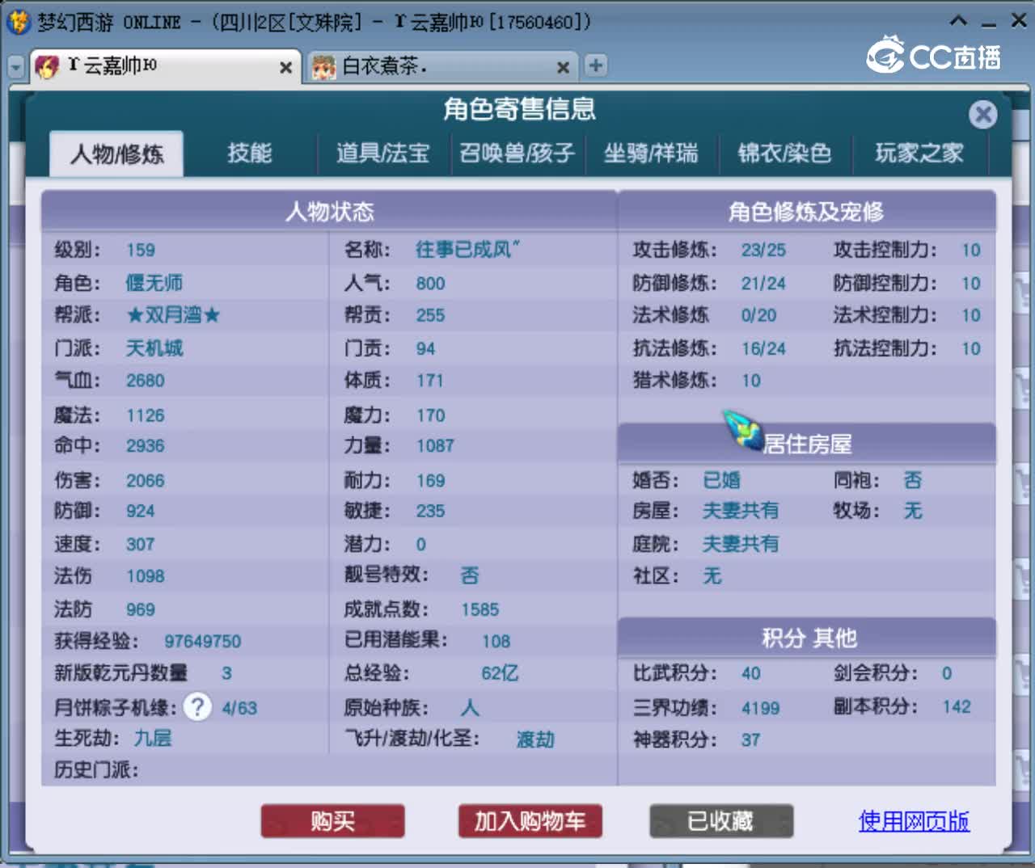Viewport: 1035px width, 868px height.
Task: Click the 生死劫 value 九层
Action: tap(152, 738)
